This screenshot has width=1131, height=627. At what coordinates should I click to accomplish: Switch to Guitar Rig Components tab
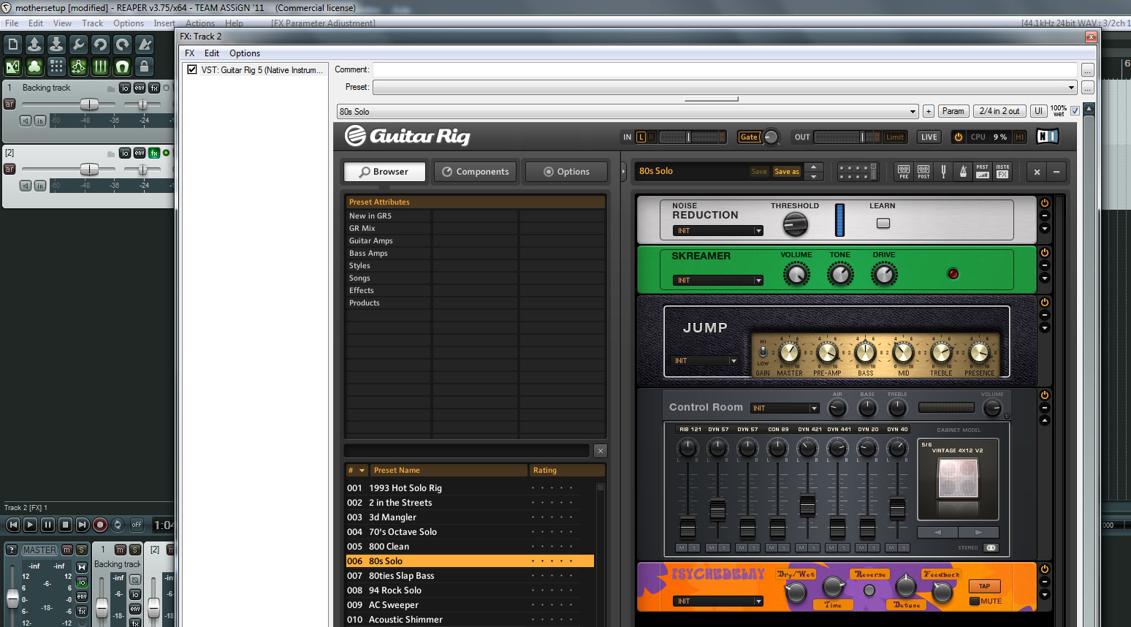click(x=476, y=172)
